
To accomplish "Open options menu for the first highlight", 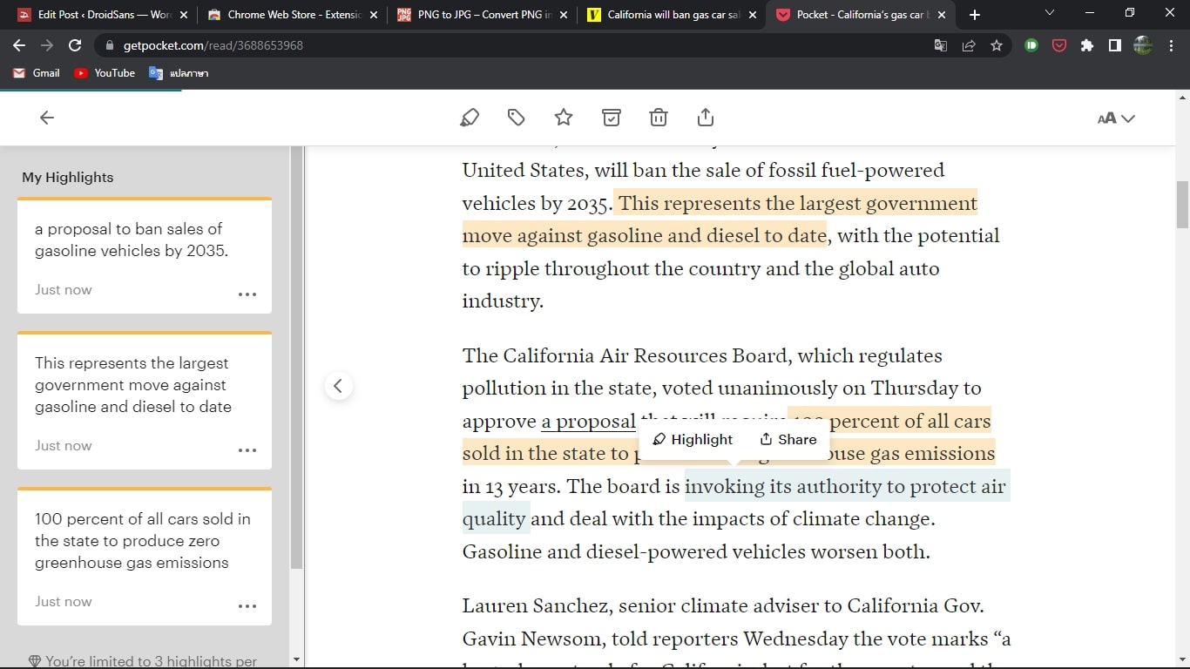I will click(x=247, y=294).
